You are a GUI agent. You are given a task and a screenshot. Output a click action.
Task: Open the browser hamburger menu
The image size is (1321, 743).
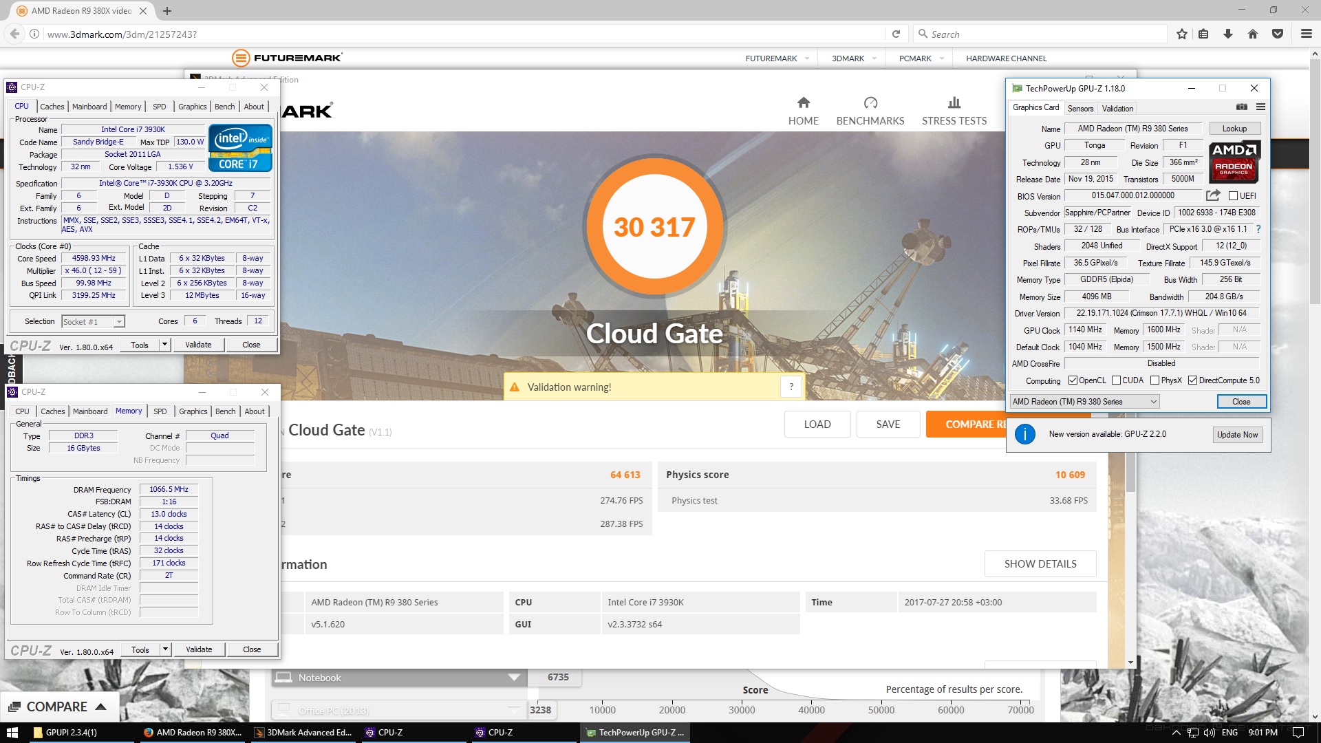coord(1306,34)
